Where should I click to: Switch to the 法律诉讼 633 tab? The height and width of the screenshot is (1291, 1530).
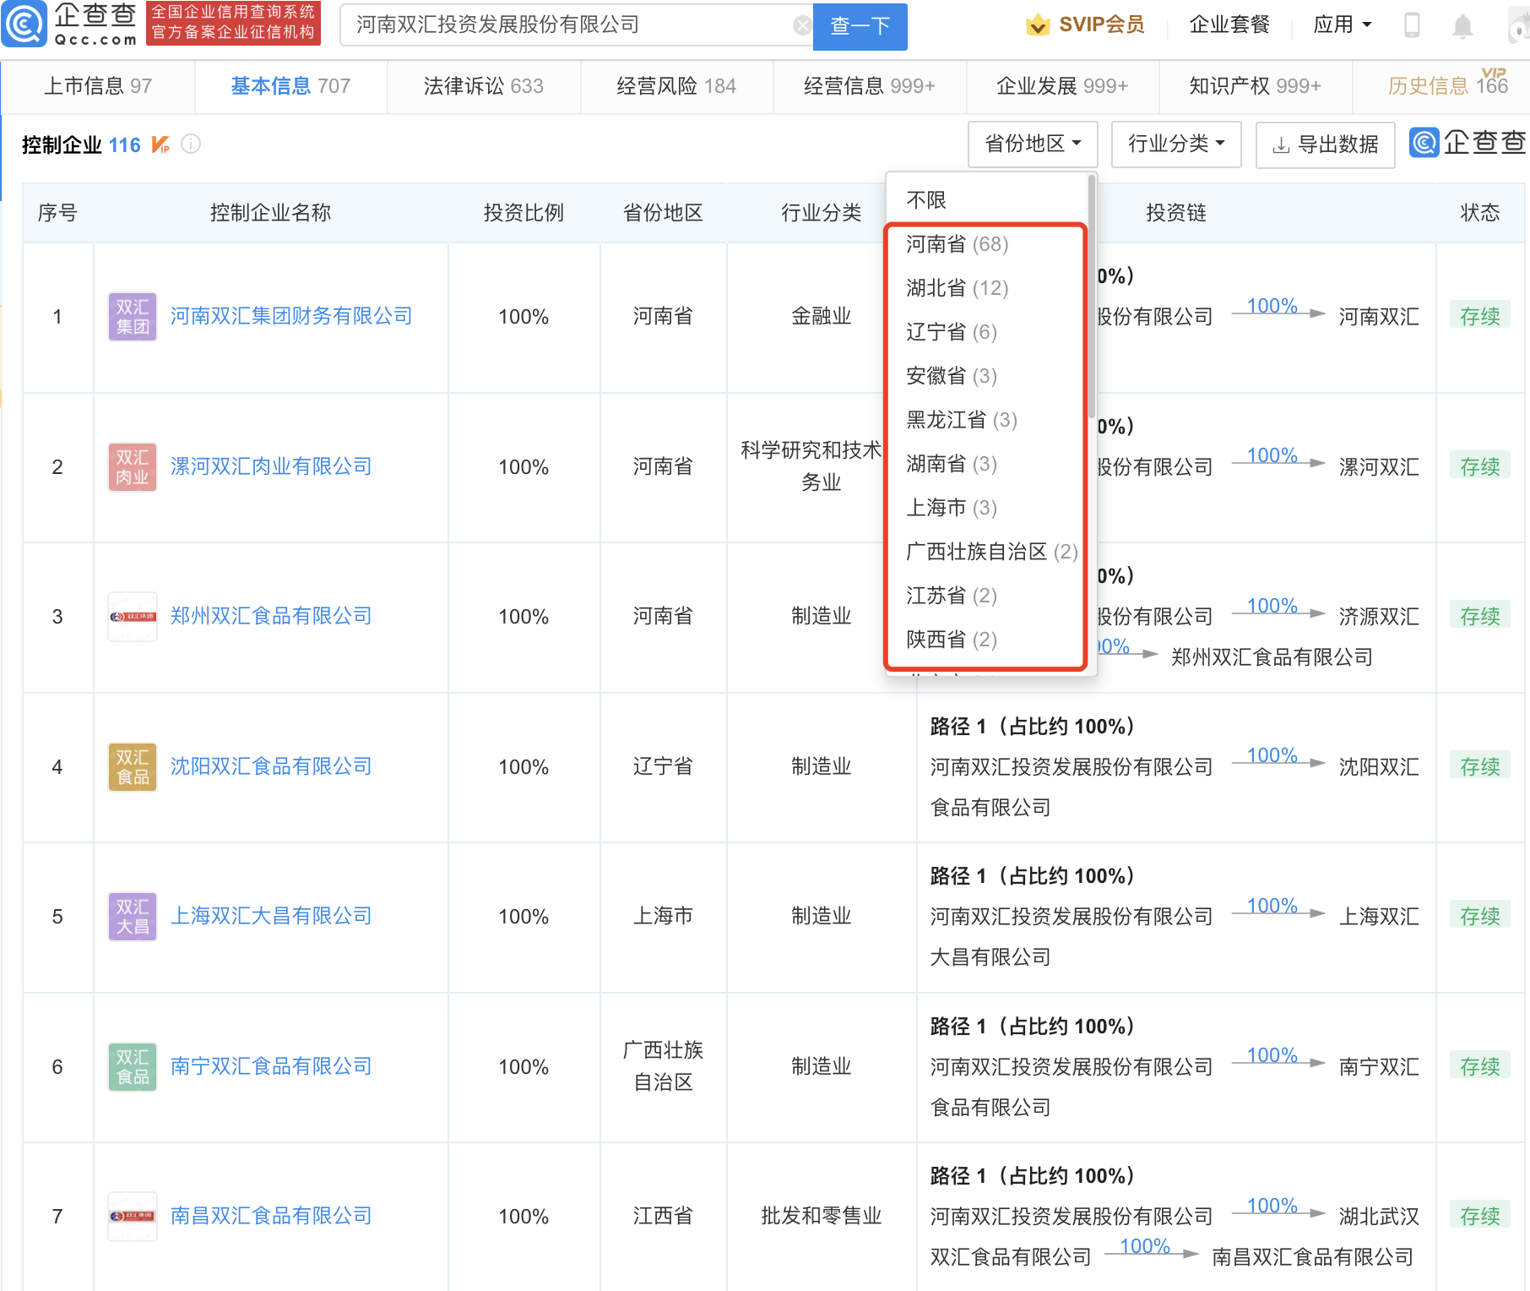483,86
